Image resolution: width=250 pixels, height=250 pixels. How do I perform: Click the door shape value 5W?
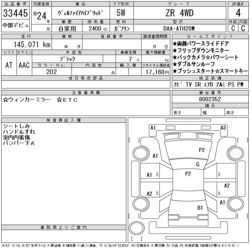(x=121, y=13)
